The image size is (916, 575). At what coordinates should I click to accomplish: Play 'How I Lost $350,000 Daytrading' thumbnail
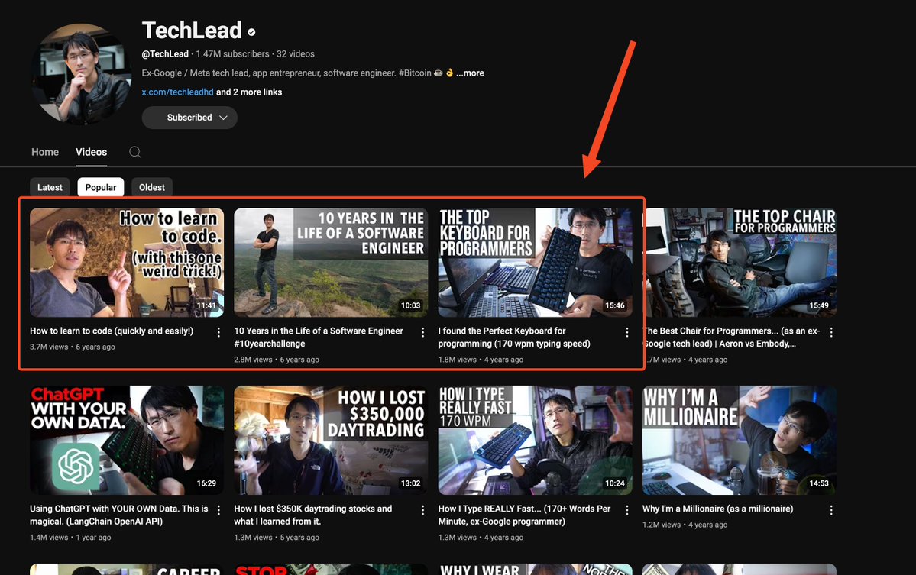pyautogui.click(x=332, y=440)
